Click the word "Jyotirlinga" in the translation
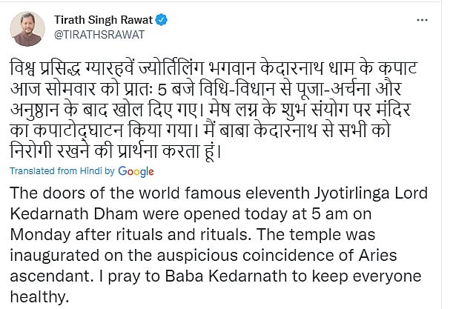 click(x=336, y=194)
